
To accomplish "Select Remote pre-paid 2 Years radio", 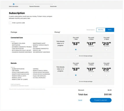I will 91,75.
